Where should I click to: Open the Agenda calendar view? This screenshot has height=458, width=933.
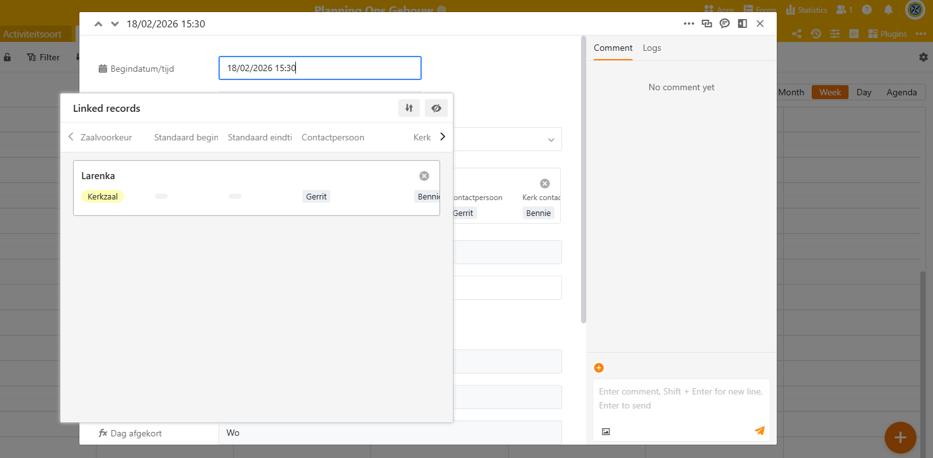pyautogui.click(x=901, y=92)
